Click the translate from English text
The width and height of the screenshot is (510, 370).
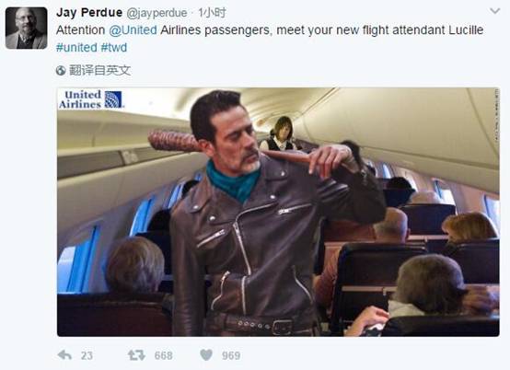tap(99, 70)
